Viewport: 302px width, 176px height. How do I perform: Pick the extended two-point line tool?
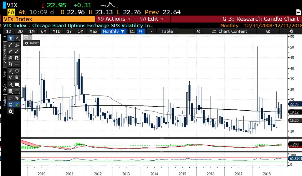pyautogui.click(x=17, y=51)
